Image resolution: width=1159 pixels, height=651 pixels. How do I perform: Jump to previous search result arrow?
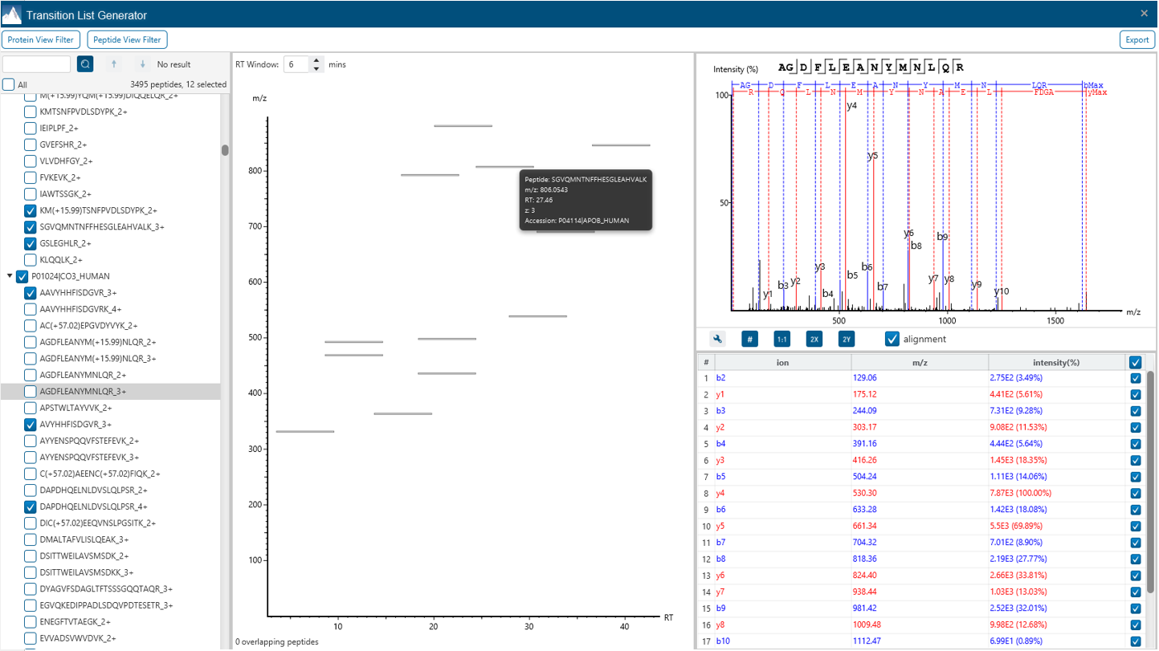[114, 64]
